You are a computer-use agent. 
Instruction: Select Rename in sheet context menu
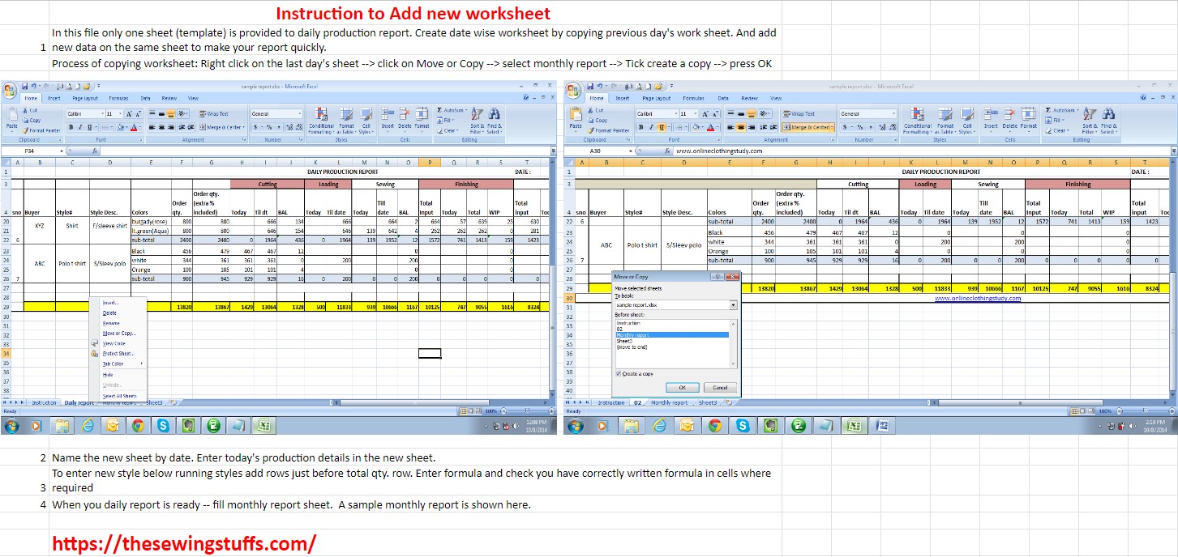pyautogui.click(x=118, y=323)
